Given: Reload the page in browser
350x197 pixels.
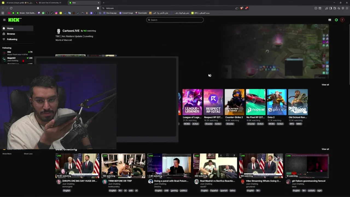Looking at the screenshot, I should pos(11,8).
